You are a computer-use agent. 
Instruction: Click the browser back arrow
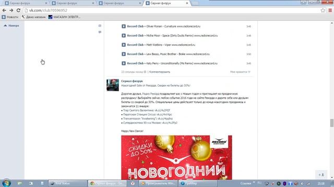pyautogui.click(x=4, y=10)
